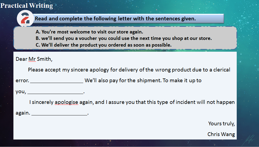Click the red number 2 badge icon
The height and width of the screenshot is (147, 259).
pos(25,19)
